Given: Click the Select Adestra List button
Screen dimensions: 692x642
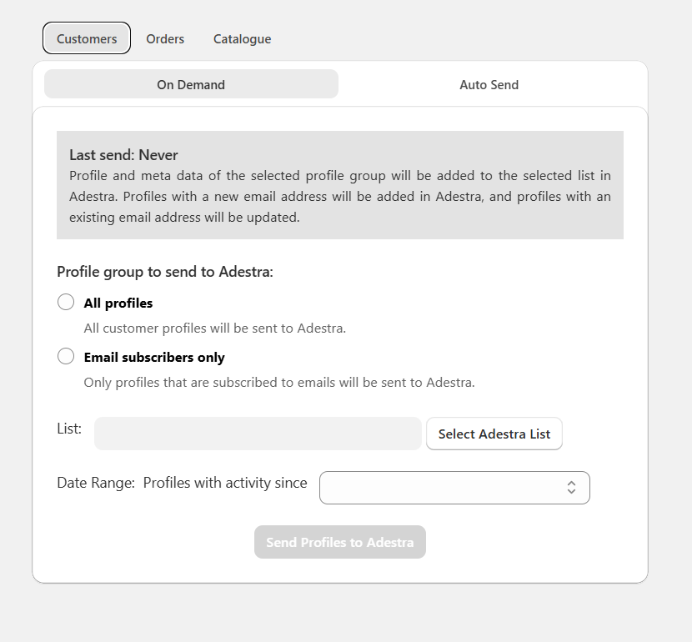Looking at the screenshot, I should coord(494,434).
